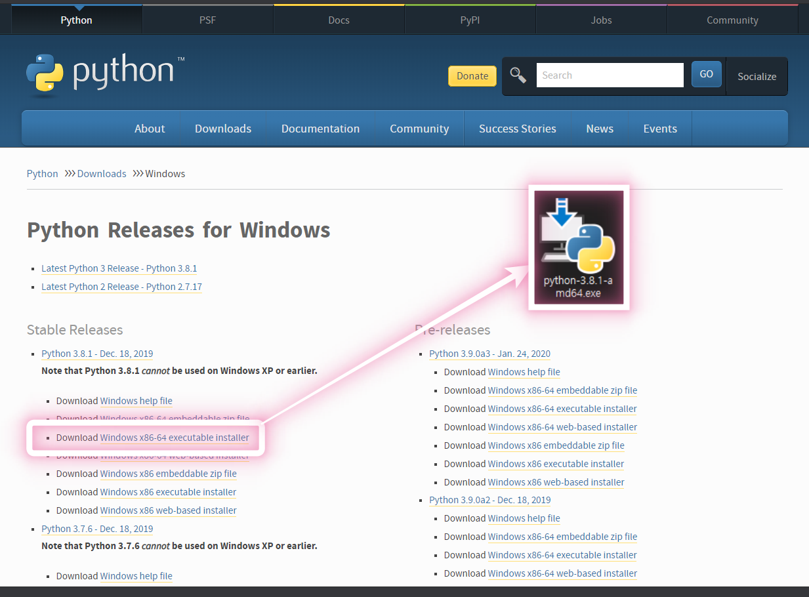Switch to the Docs top tab

tap(339, 20)
